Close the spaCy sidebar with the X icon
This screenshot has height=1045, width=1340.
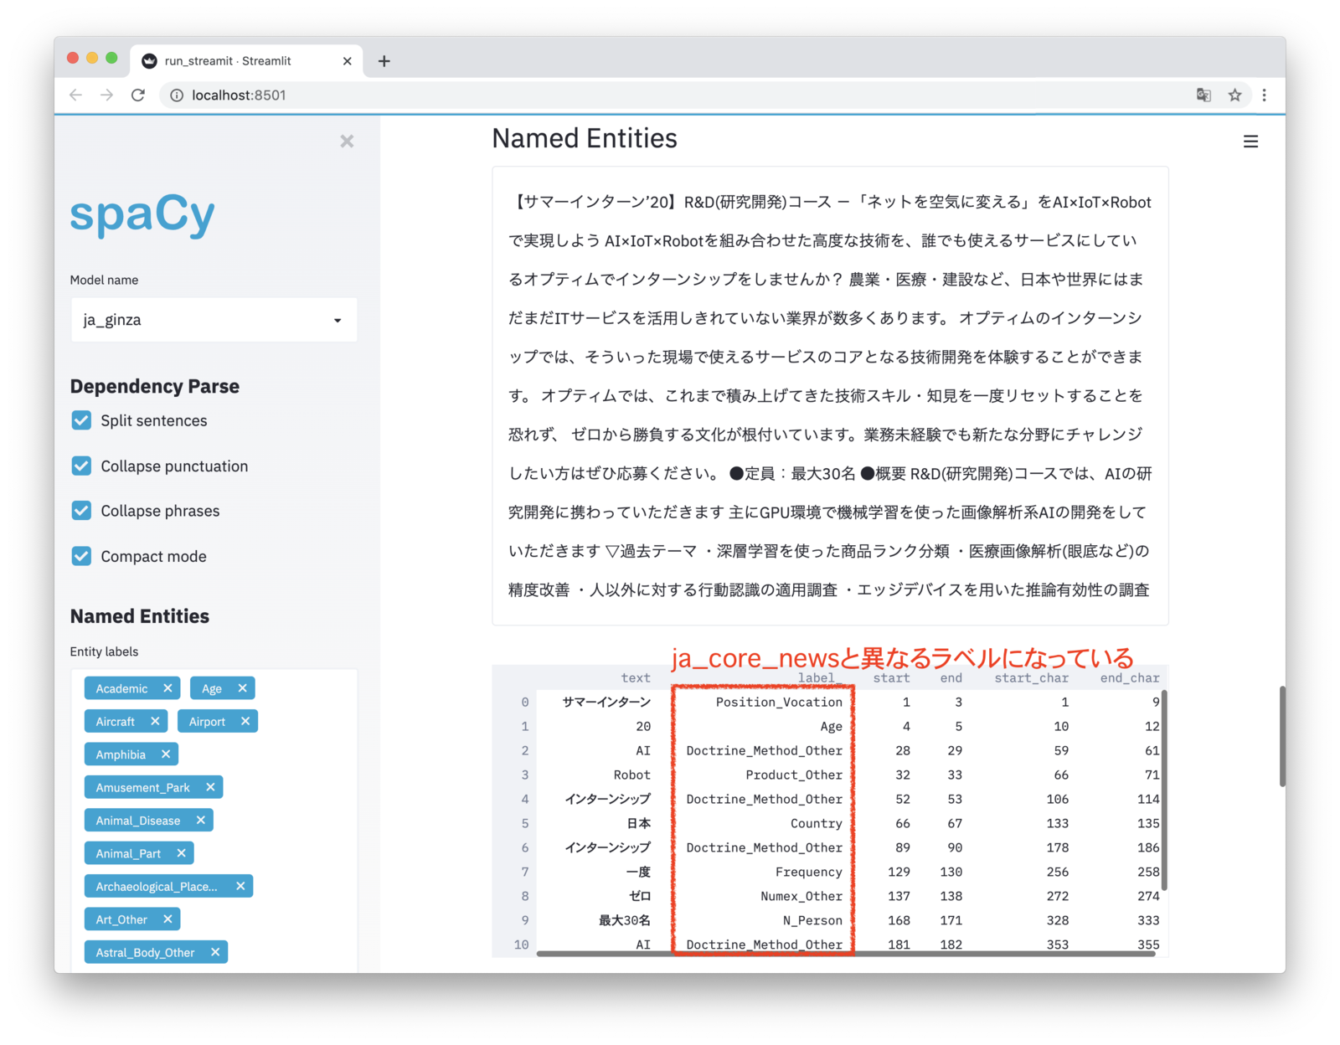(347, 141)
